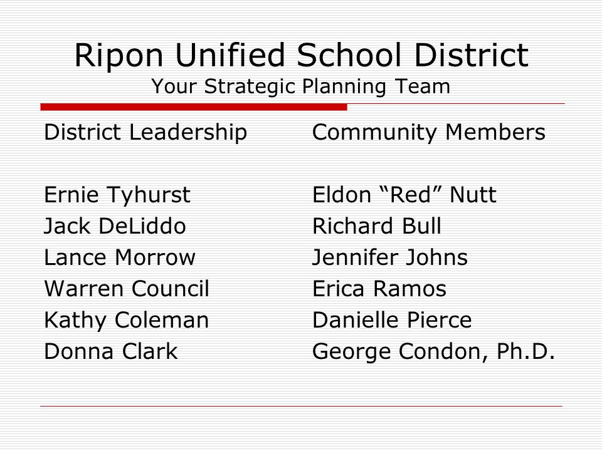Select the name Kathy Coleman
The width and height of the screenshot is (602, 451).
tap(127, 321)
